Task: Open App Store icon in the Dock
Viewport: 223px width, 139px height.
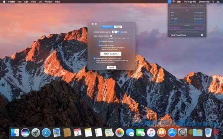Action: [x=172, y=132]
